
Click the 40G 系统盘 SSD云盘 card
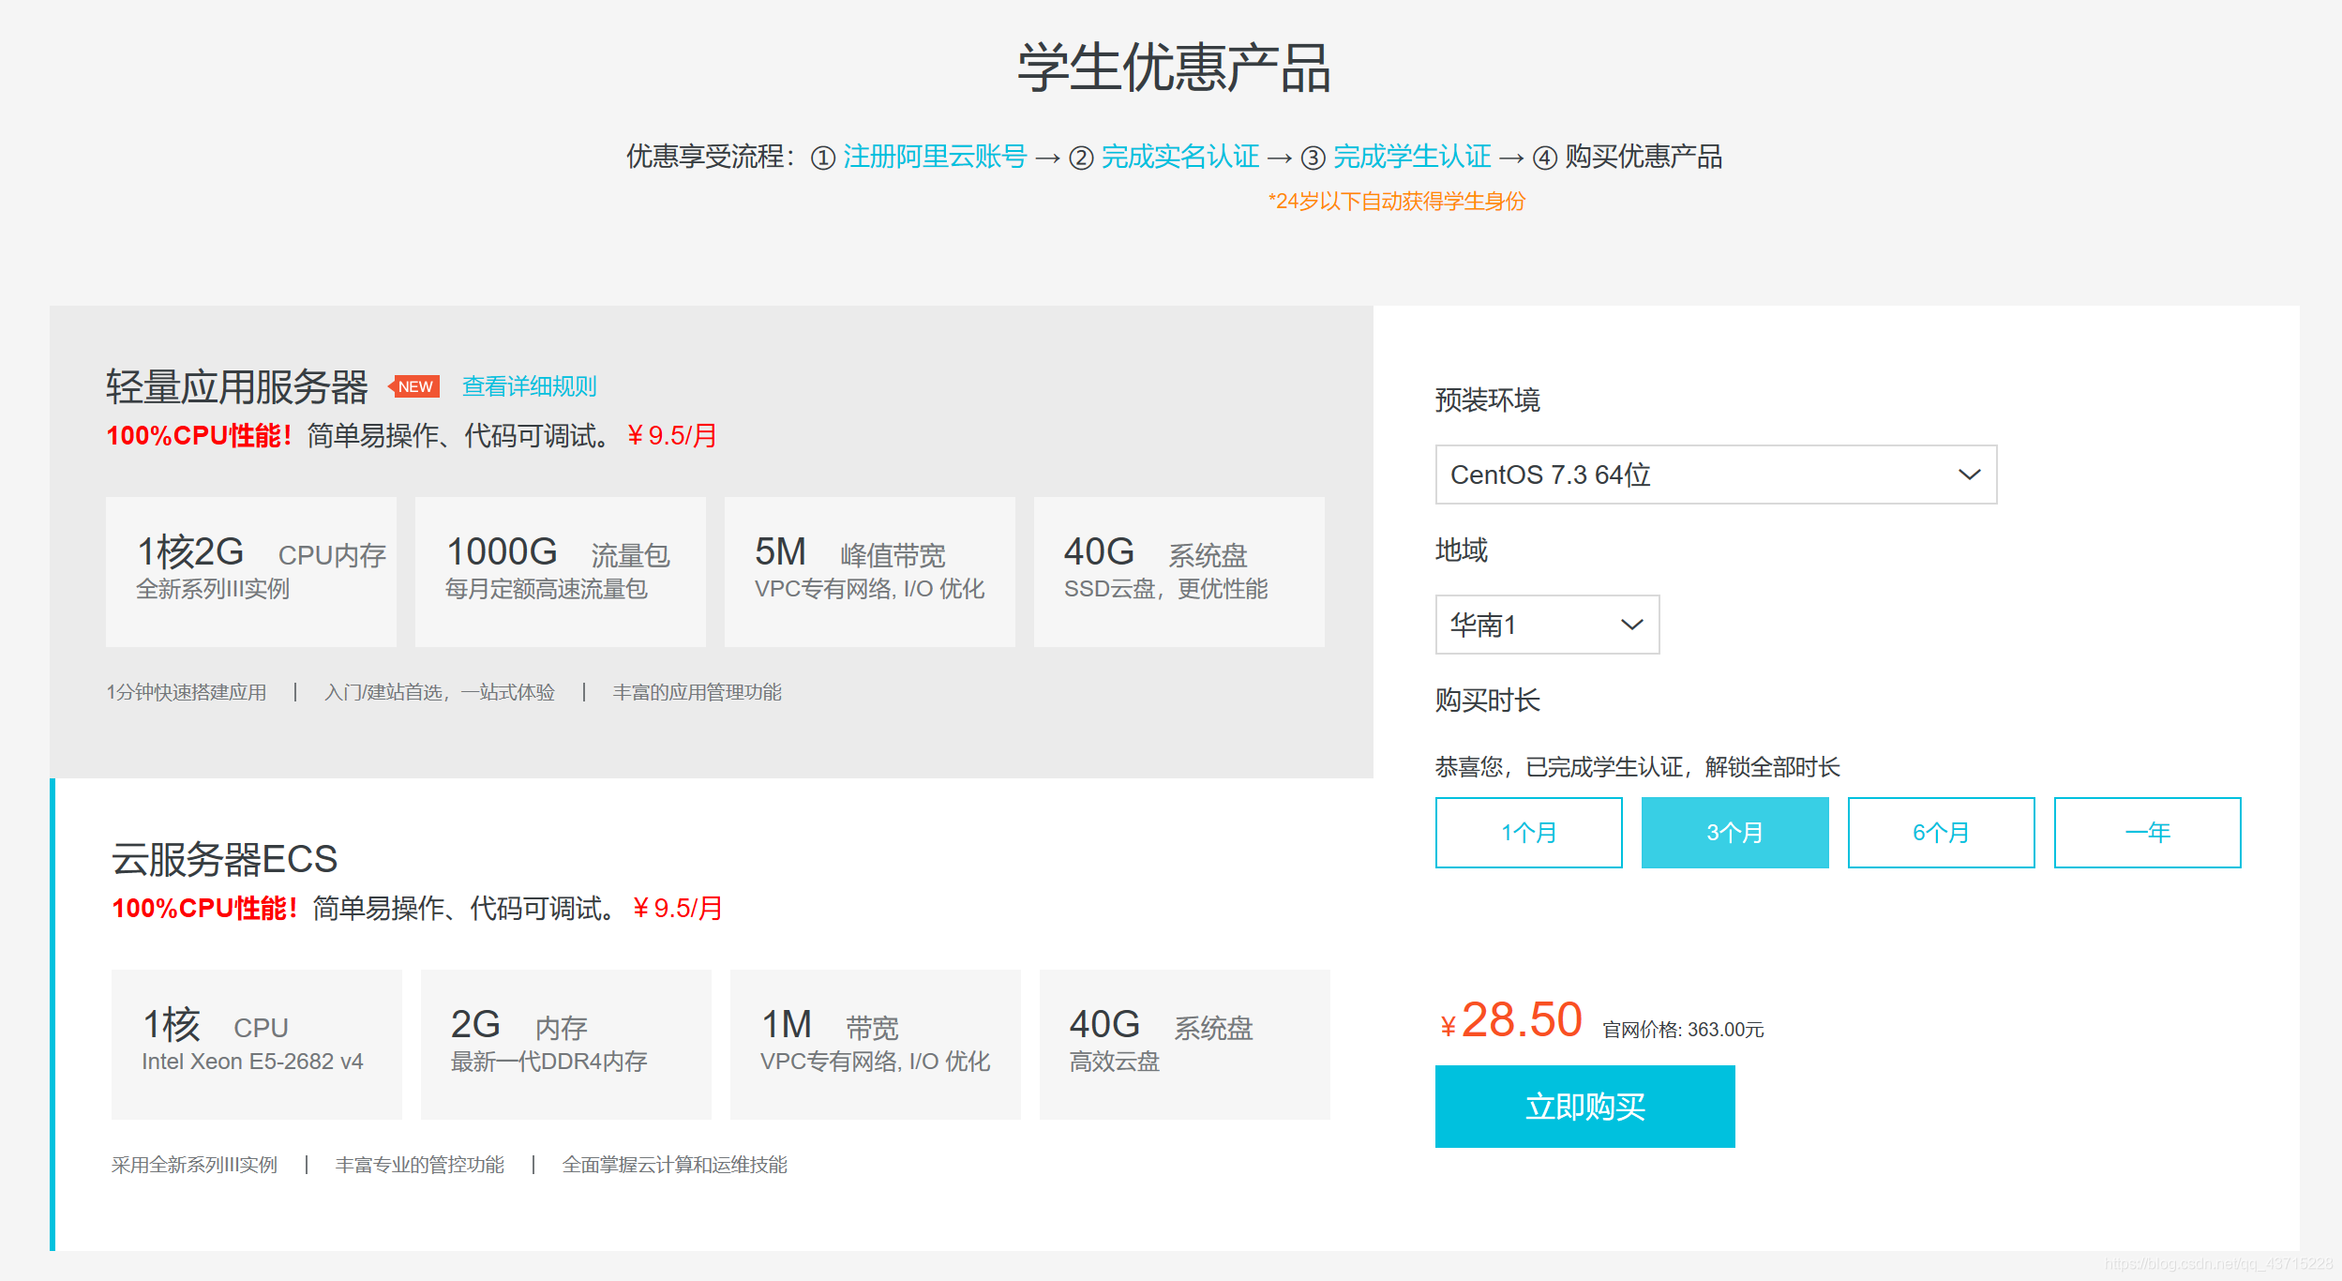tap(1179, 572)
